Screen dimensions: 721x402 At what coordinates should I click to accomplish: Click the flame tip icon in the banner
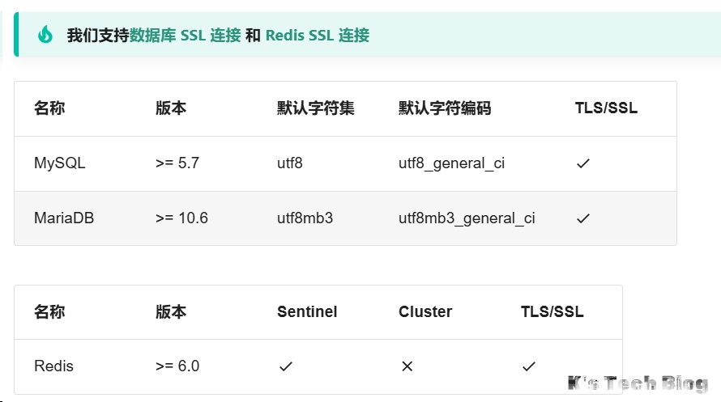click(45, 35)
